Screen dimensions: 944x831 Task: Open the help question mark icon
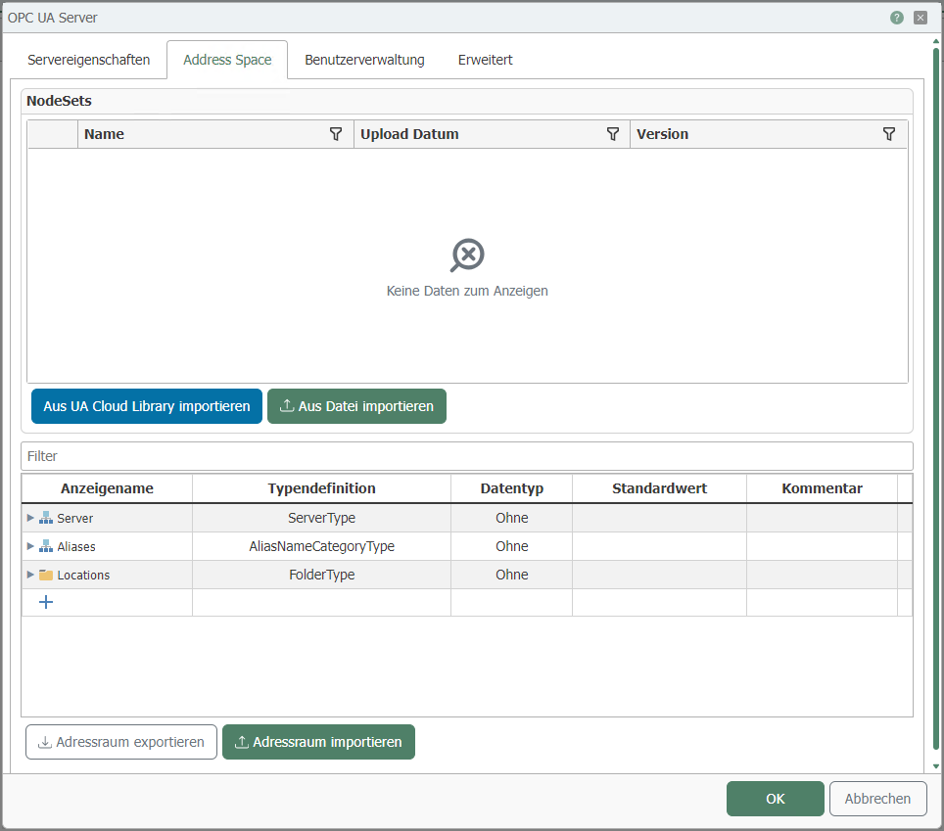pyautogui.click(x=896, y=18)
